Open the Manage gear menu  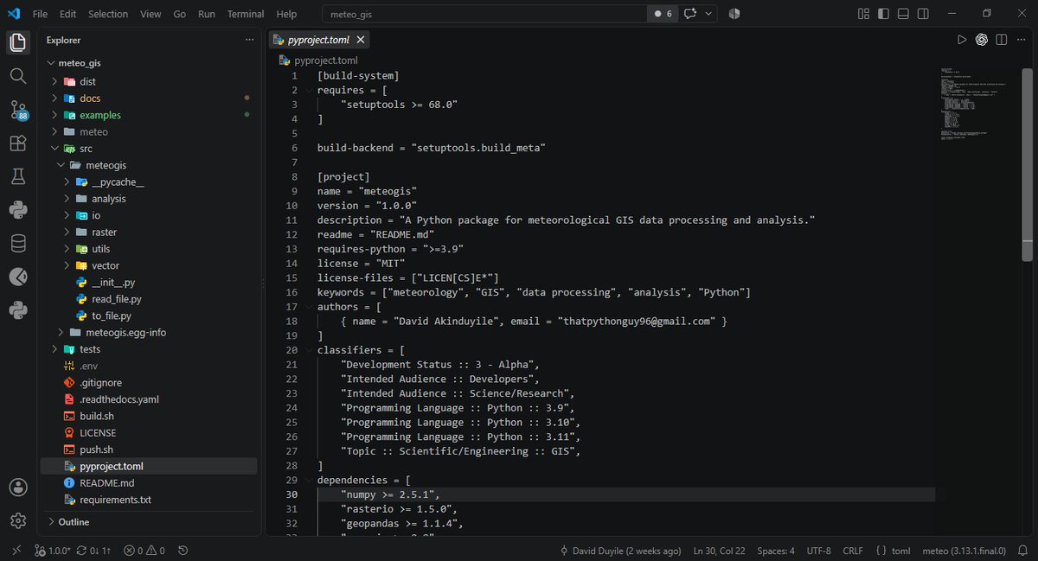pos(18,521)
